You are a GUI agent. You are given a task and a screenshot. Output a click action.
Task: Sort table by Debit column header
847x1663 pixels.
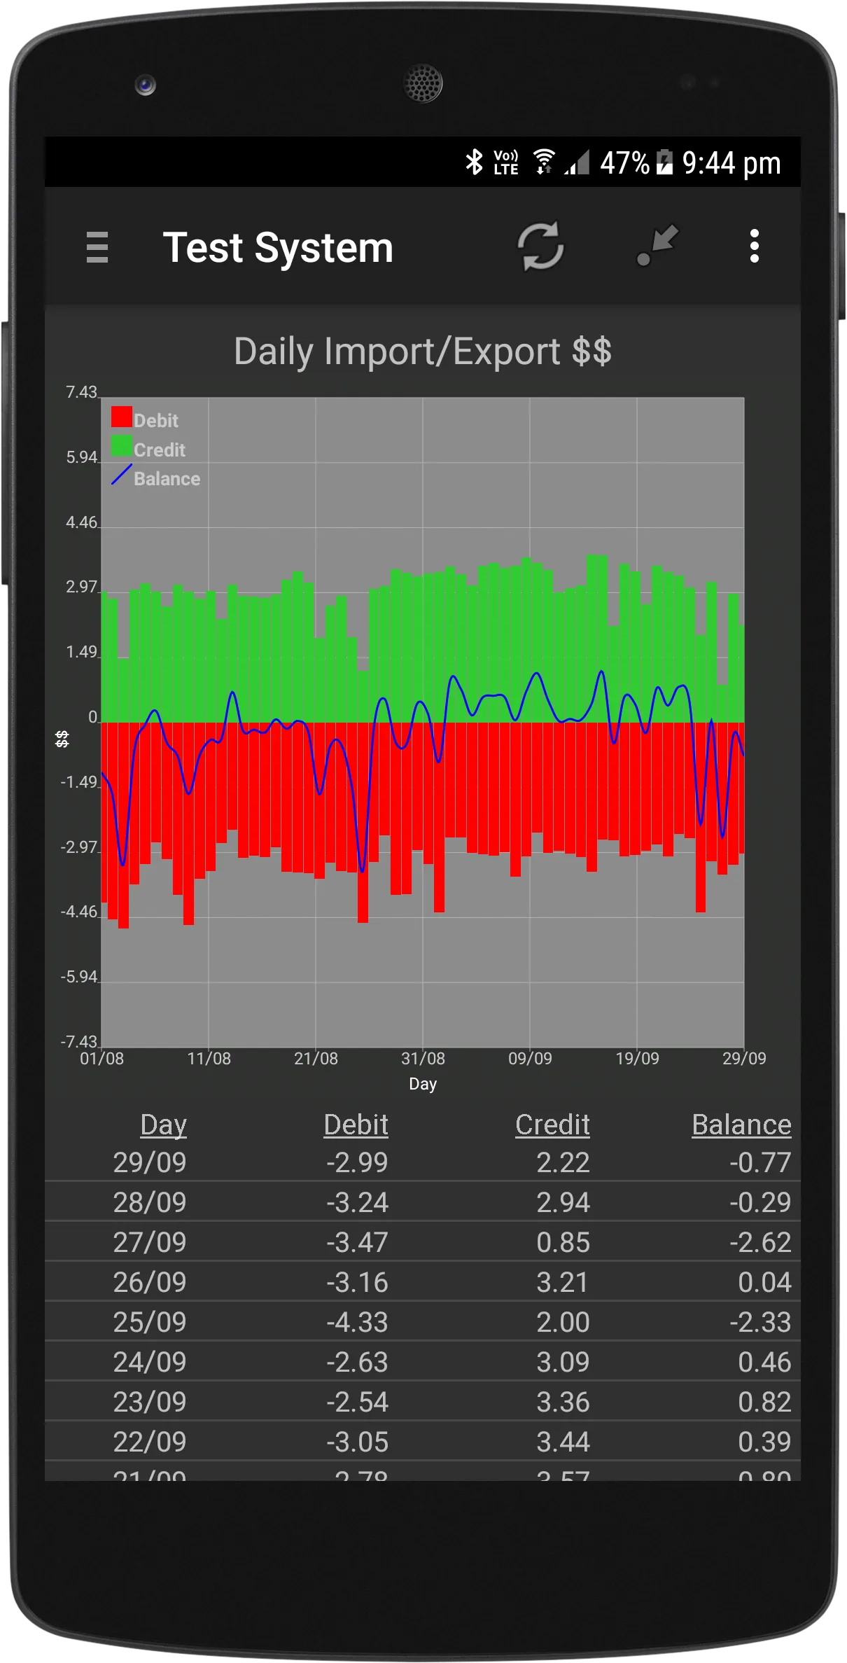356,1125
